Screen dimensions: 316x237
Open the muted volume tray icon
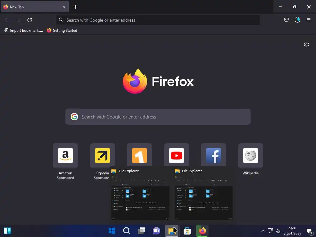(278, 231)
